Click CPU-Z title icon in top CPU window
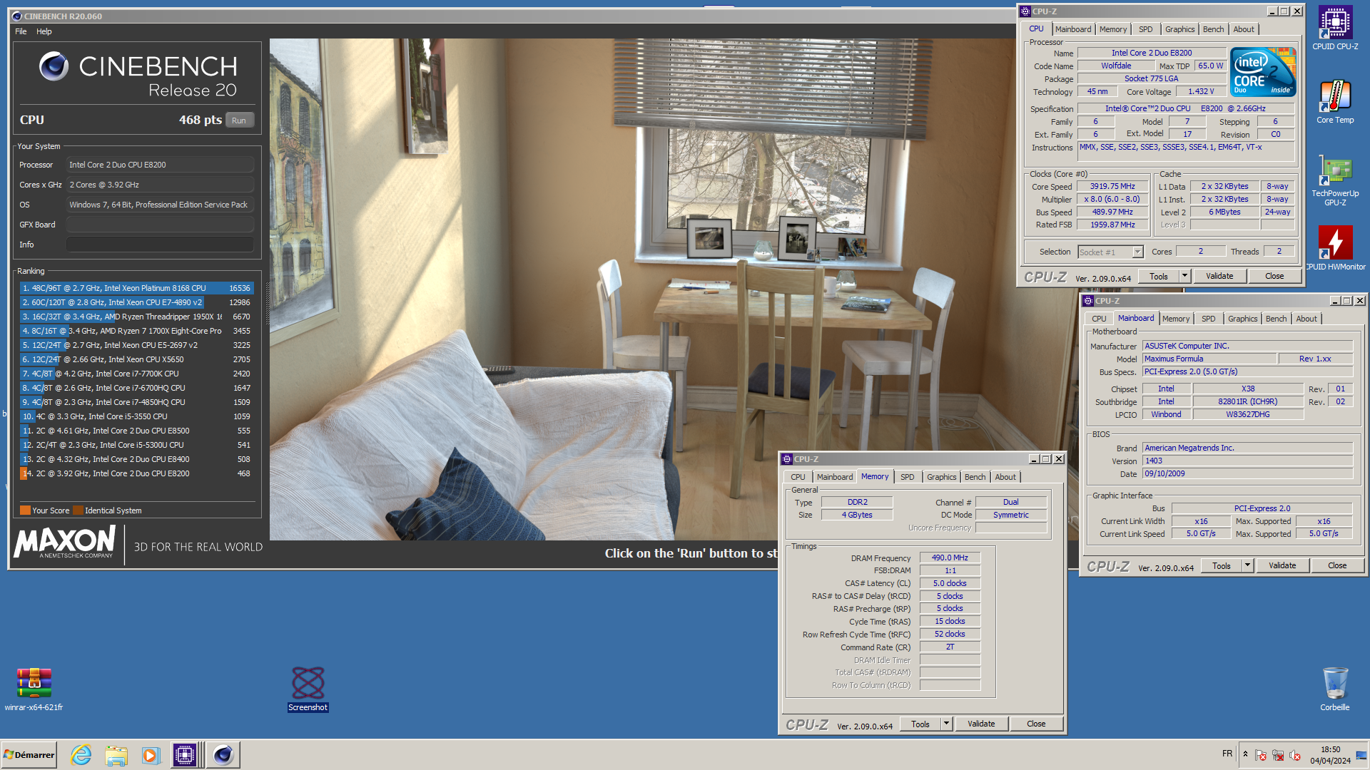 pos(1025,11)
